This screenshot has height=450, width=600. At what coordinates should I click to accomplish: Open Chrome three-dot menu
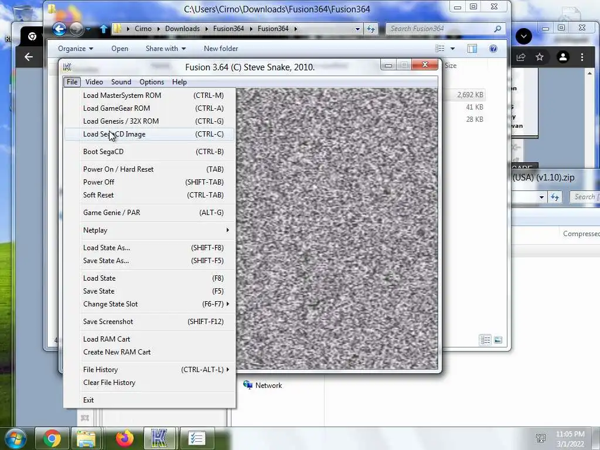tap(582, 57)
